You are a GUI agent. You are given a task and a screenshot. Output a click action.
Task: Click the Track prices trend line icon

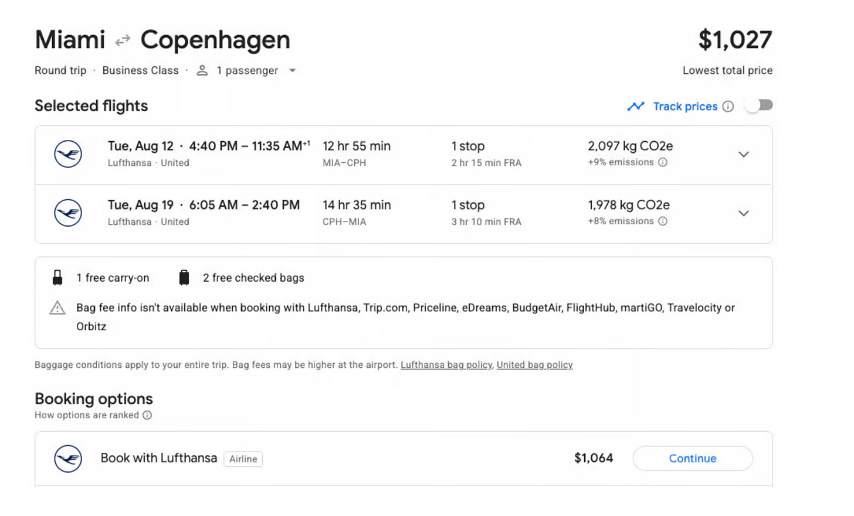[x=636, y=107]
